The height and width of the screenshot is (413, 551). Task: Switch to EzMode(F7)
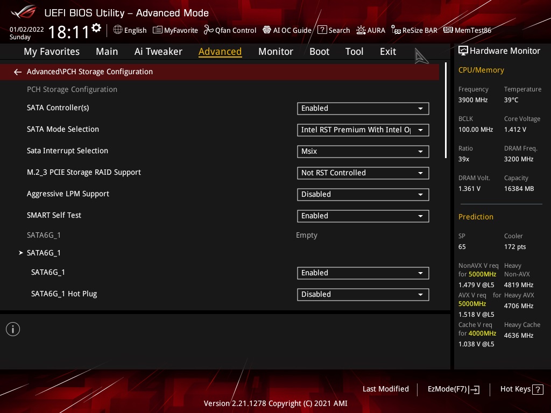453,389
